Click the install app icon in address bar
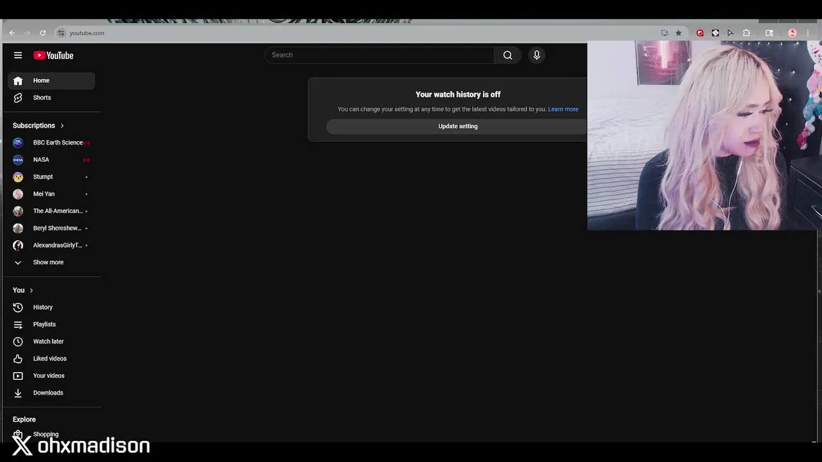This screenshot has width=822, height=462. point(665,33)
